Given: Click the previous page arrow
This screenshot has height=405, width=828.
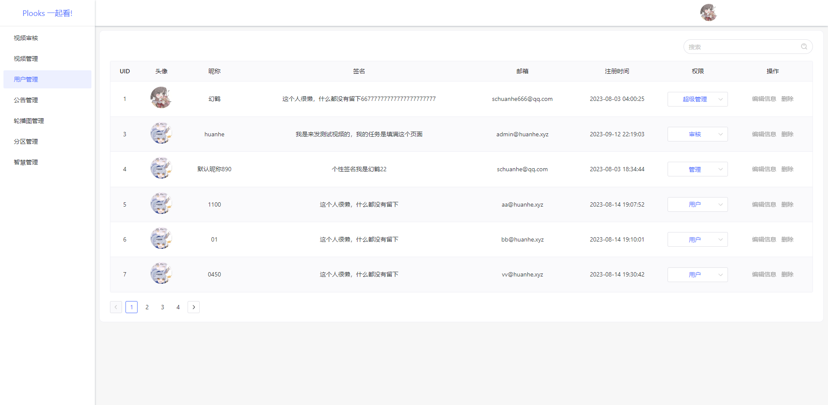Looking at the screenshot, I should tap(116, 307).
